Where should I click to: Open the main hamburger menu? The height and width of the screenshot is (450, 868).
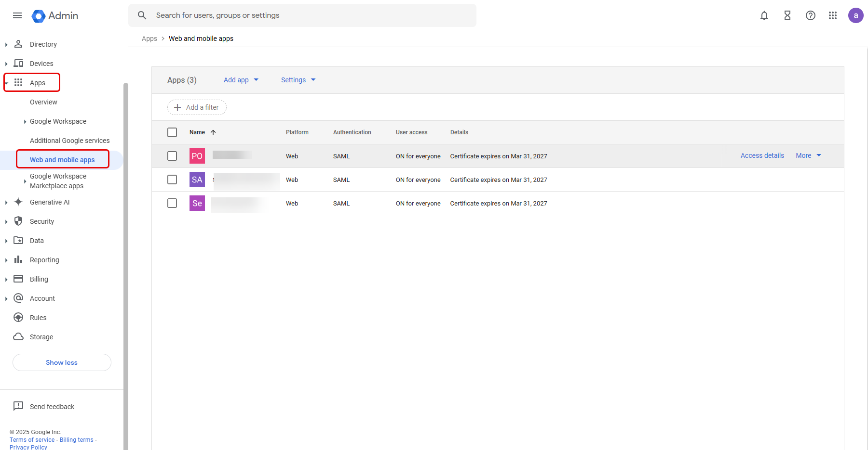tap(17, 15)
